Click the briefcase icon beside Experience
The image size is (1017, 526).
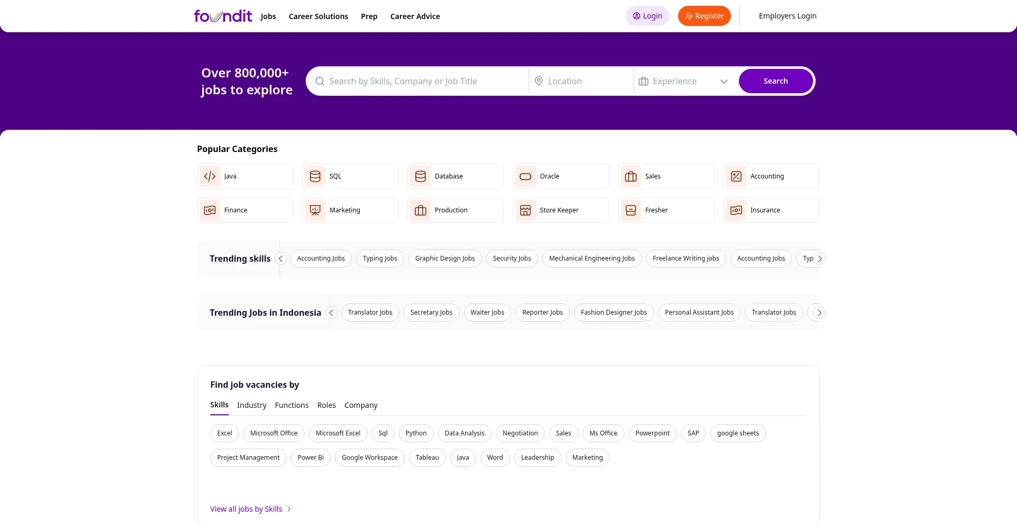pos(644,81)
